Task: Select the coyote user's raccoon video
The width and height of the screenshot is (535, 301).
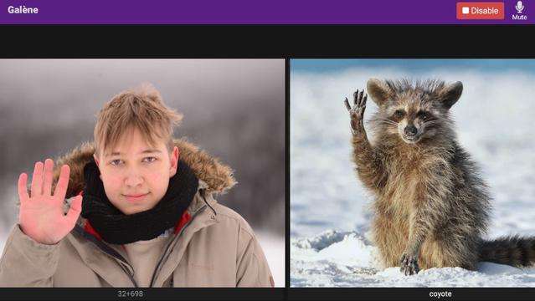Action: pos(413,173)
